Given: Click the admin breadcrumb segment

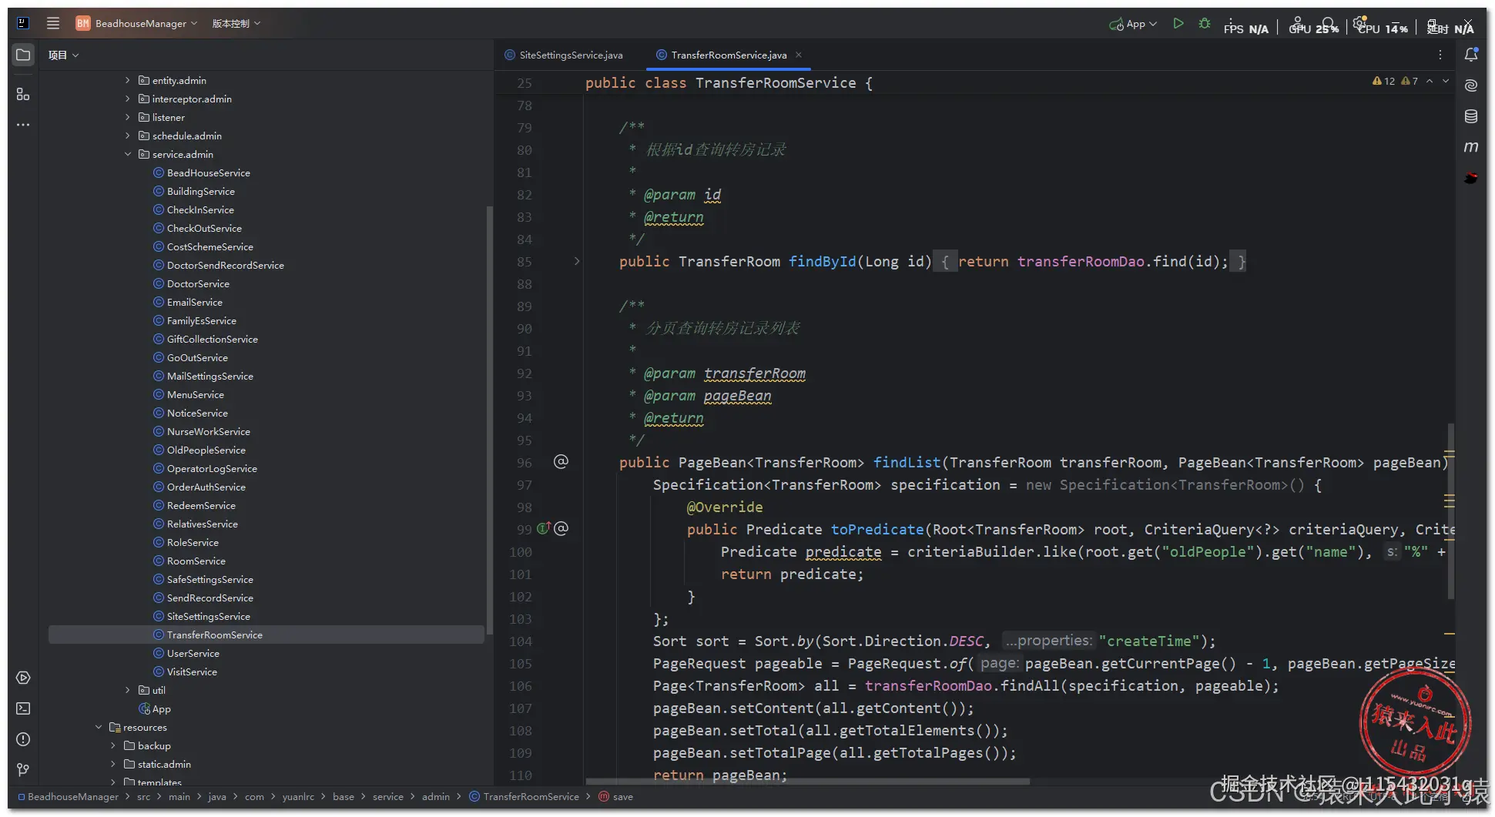Looking at the screenshot, I should coord(436,796).
